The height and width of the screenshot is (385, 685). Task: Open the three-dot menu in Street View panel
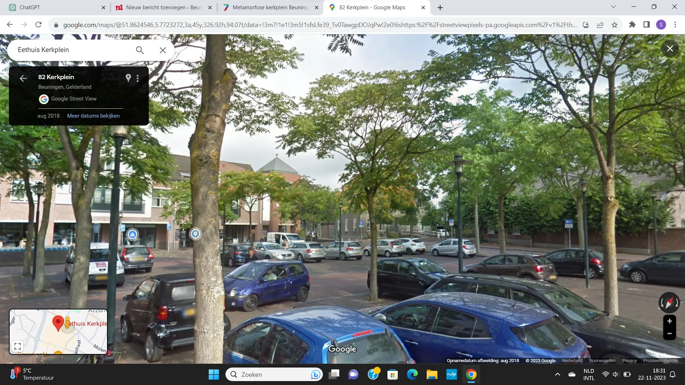pos(138,78)
